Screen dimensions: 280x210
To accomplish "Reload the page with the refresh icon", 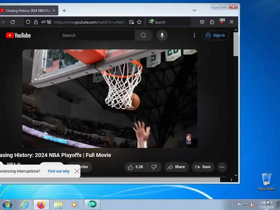I will pyautogui.click(x=13, y=22).
